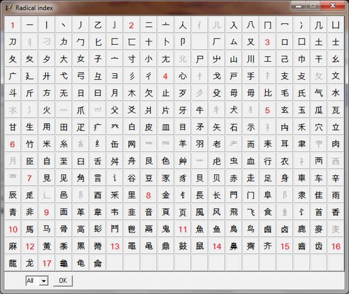Pick the radical 馬 (traditional horse)
This screenshot has height=294, width=349.
point(30,229)
